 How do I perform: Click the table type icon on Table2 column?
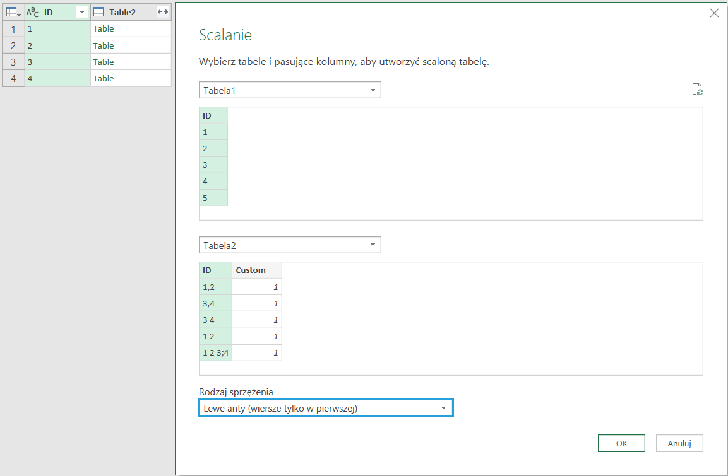click(98, 12)
